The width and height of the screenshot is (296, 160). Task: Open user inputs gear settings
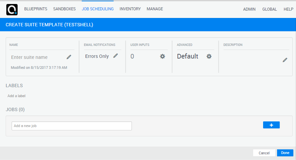pyautogui.click(x=162, y=56)
